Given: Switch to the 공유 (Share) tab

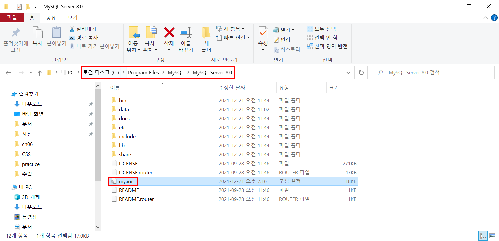Looking at the screenshot, I should pos(51,17).
